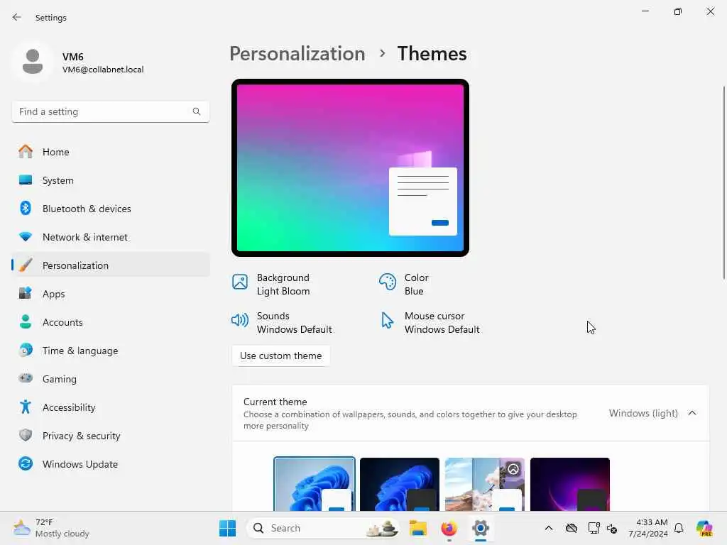
Task: Open the VM6 user profile picture
Action: tap(33, 62)
